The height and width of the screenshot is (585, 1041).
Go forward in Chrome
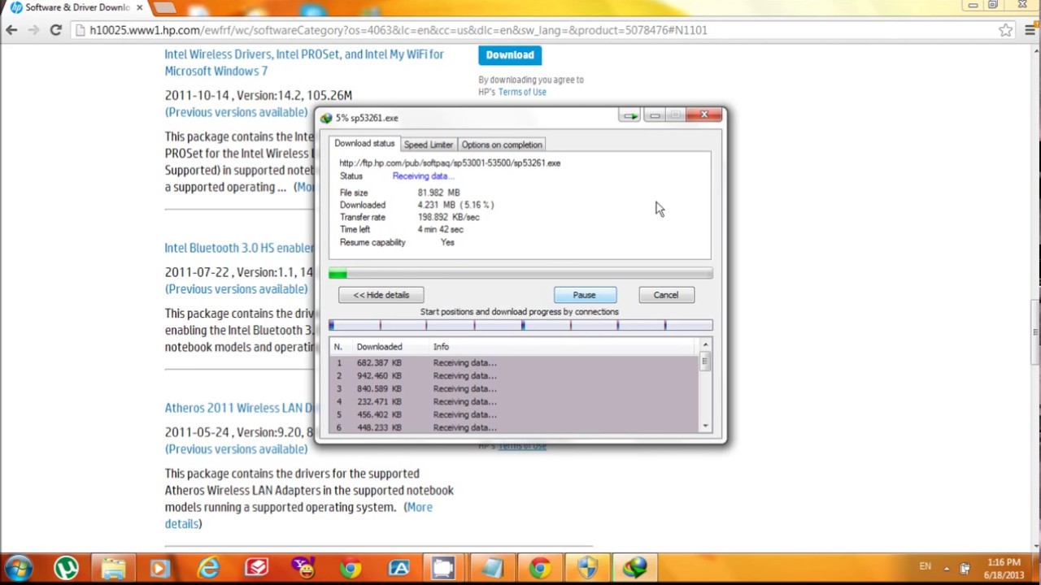33,30
